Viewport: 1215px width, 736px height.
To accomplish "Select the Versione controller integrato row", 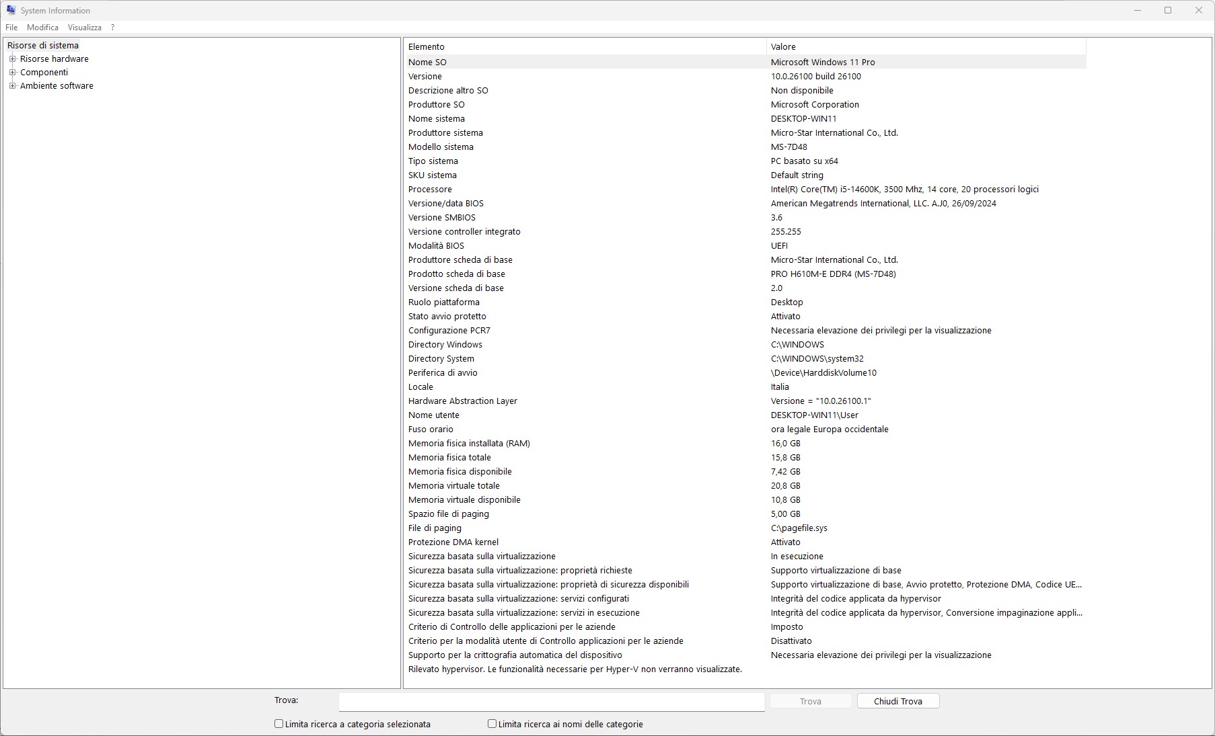I will (745, 231).
